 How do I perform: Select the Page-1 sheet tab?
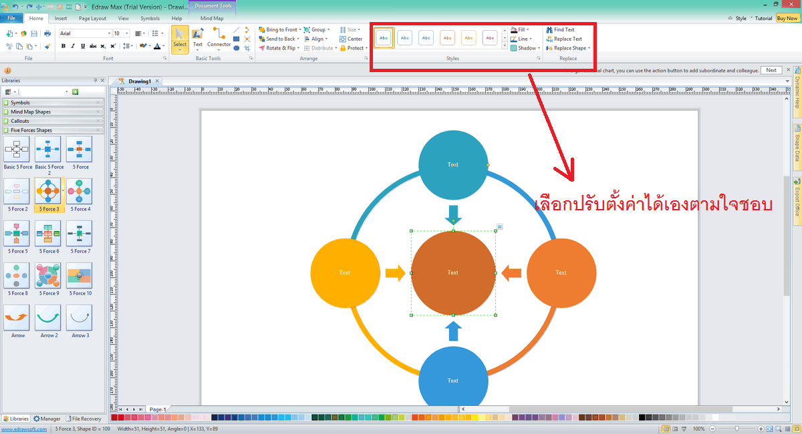coord(158,409)
